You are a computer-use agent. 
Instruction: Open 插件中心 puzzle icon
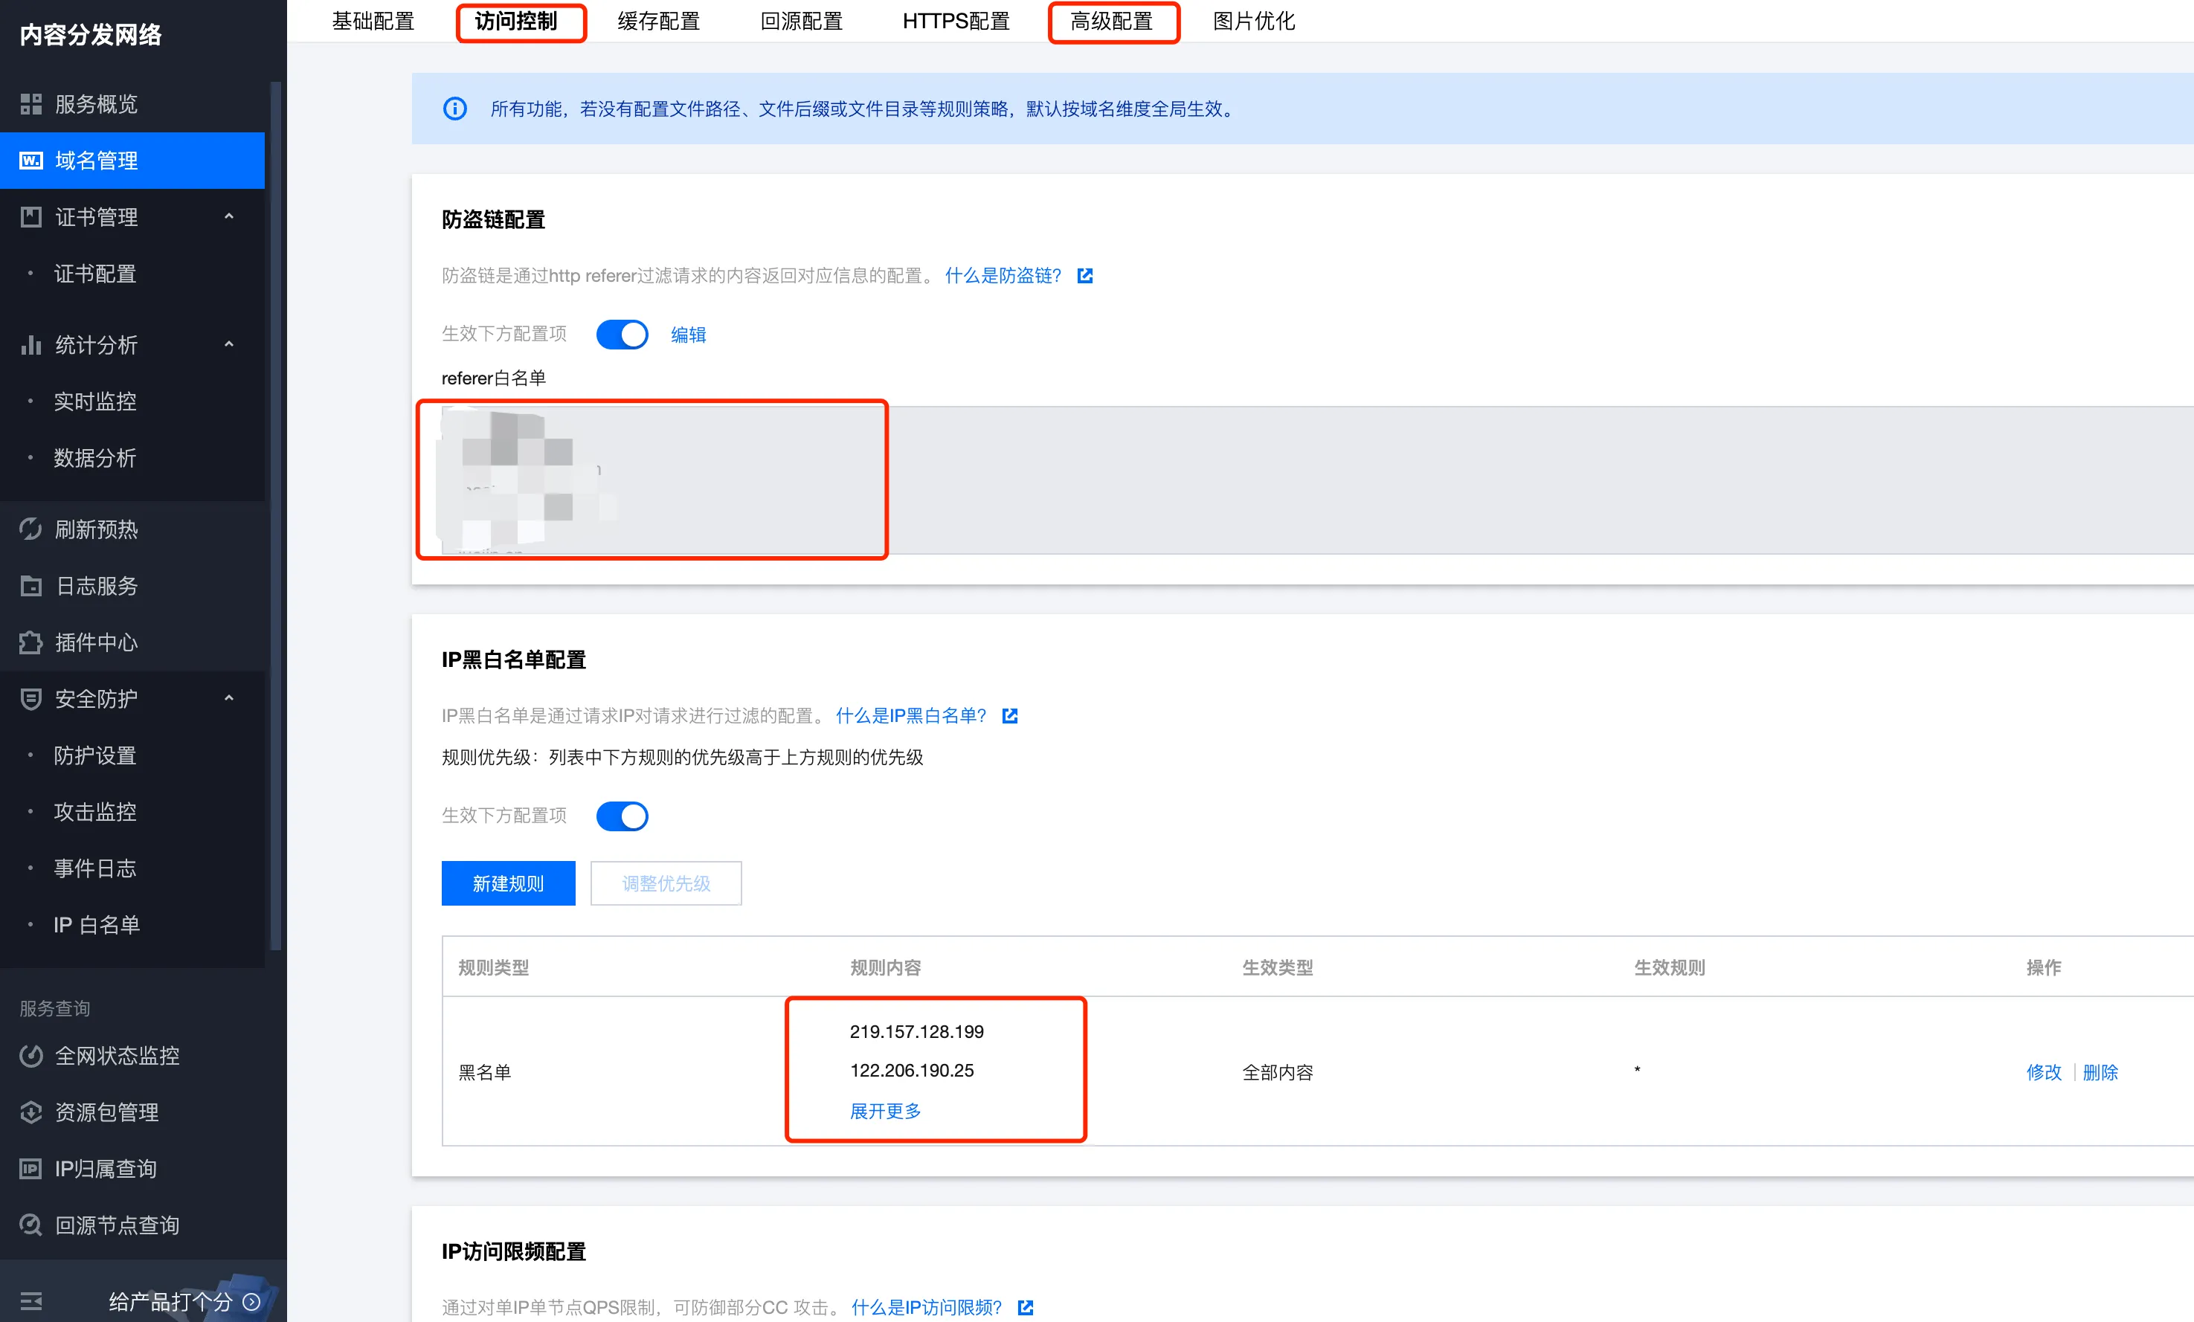31,642
